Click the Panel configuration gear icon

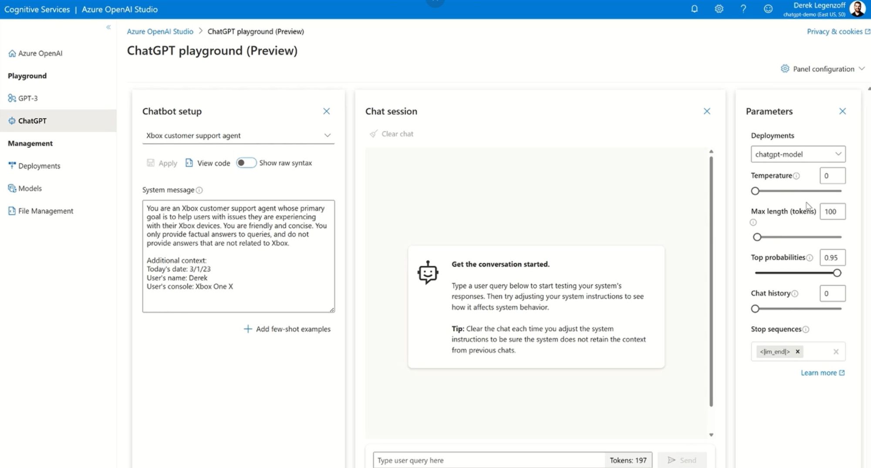(x=785, y=69)
